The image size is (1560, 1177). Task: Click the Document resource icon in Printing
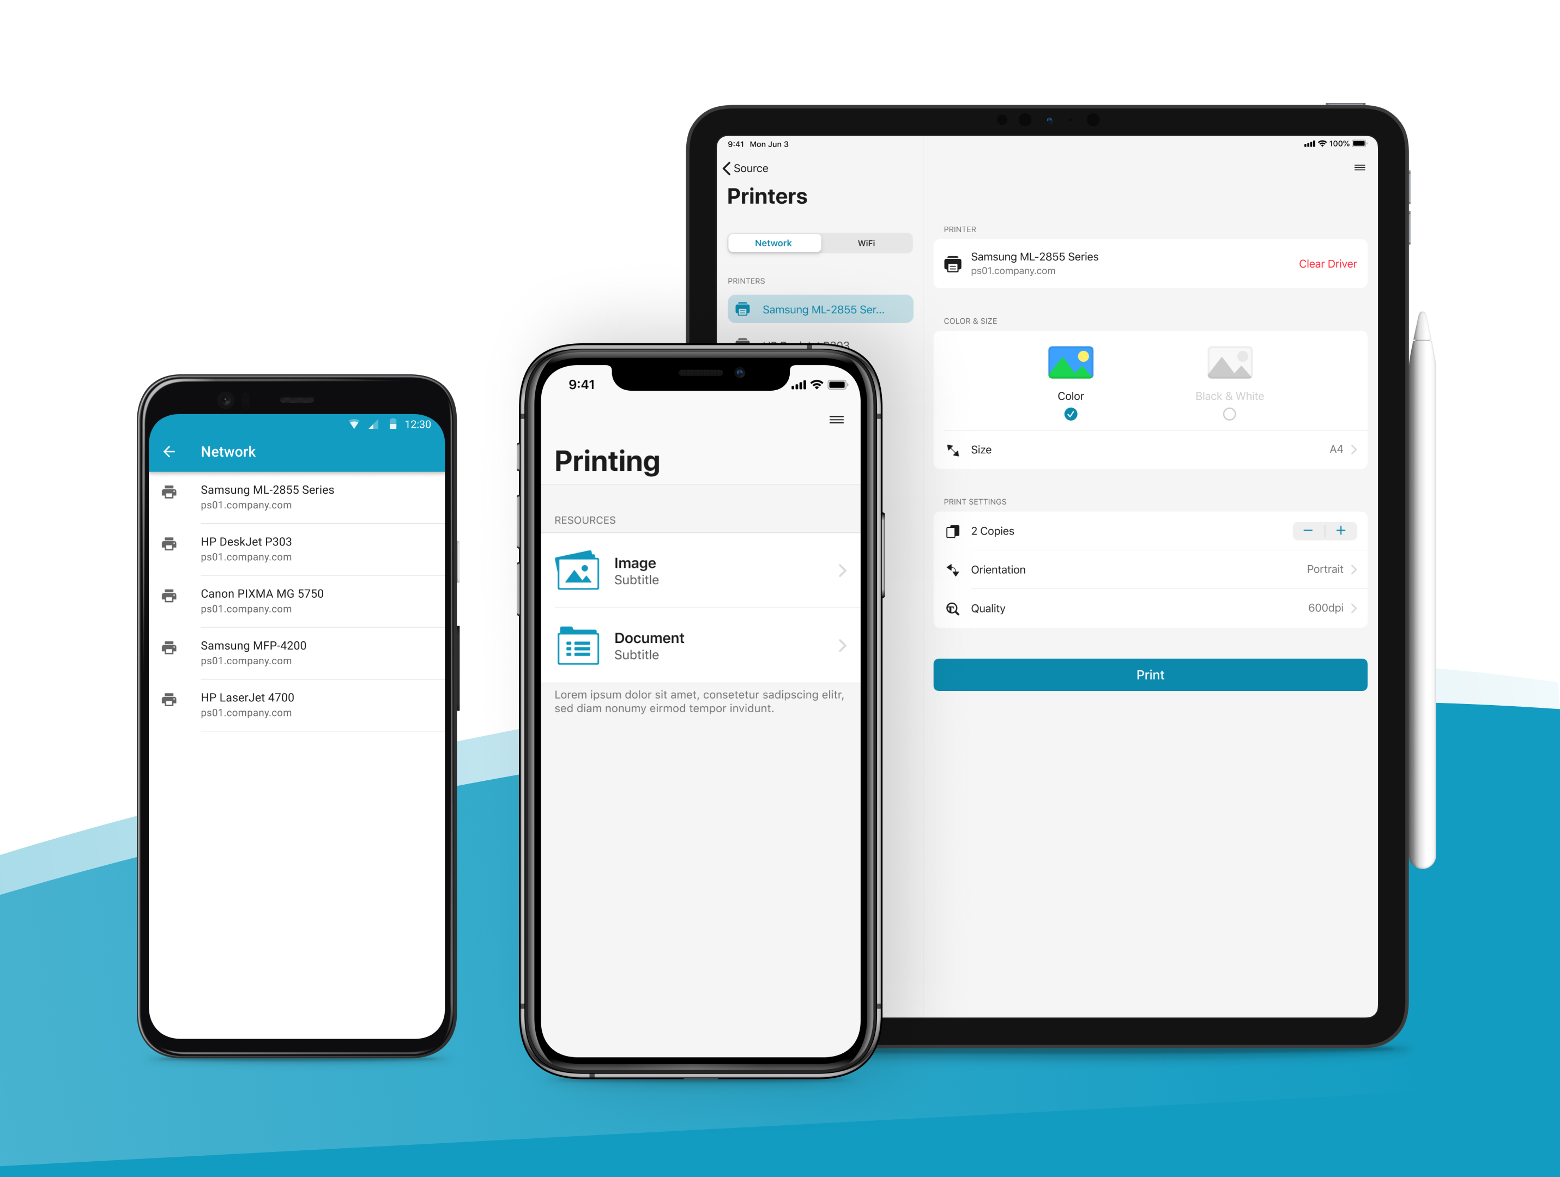(578, 645)
